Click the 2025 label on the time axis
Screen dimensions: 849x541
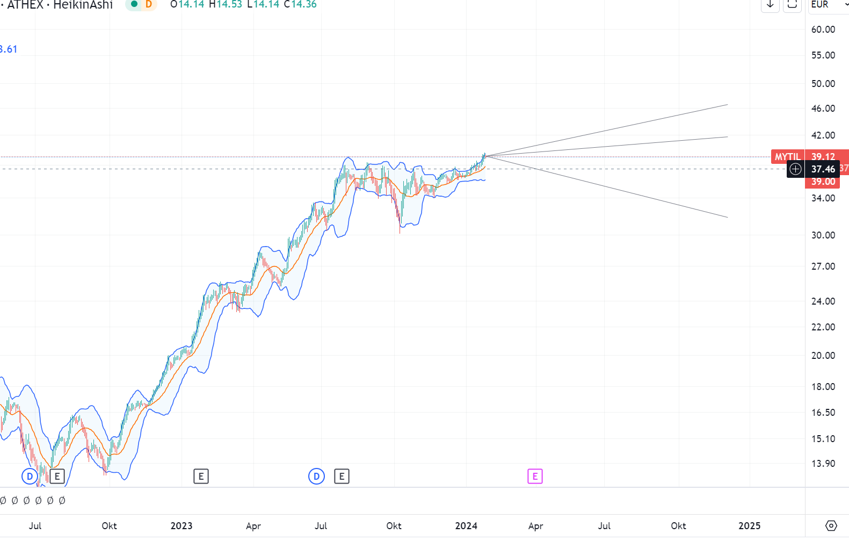coord(749,526)
